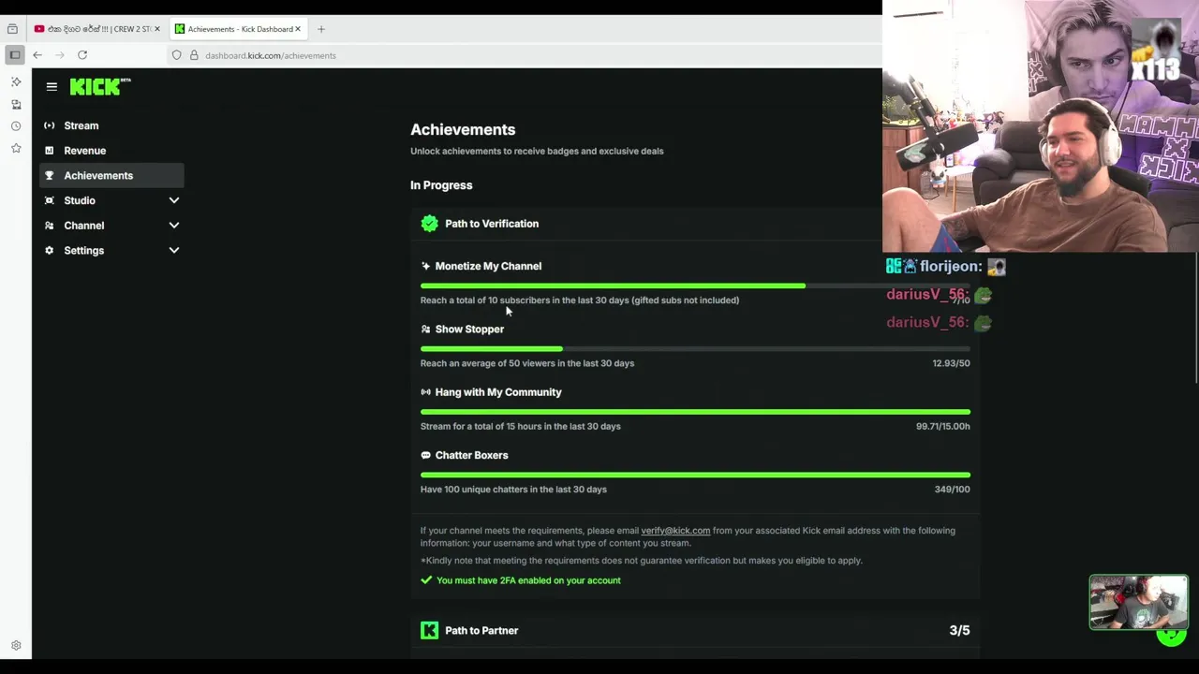The height and width of the screenshot is (674, 1199).
Task: Open the Studio menu item
Action: (x=111, y=200)
